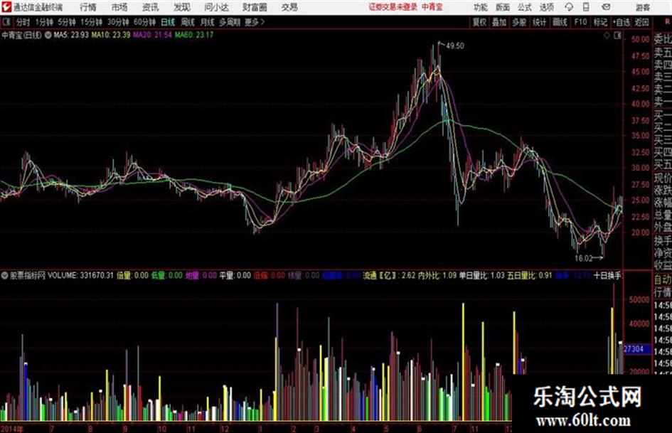Click the 复权 toolbar button
Viewport: 672px width, 433px height.
pyautogui.click(x=479, y=22)
